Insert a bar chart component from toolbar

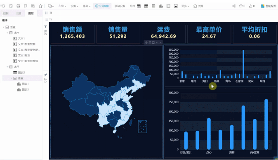click(x=161, y=6)
